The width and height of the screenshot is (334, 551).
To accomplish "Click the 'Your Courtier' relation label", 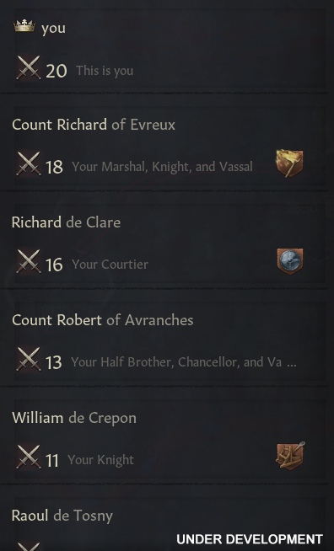I will (x=110, y=265).
